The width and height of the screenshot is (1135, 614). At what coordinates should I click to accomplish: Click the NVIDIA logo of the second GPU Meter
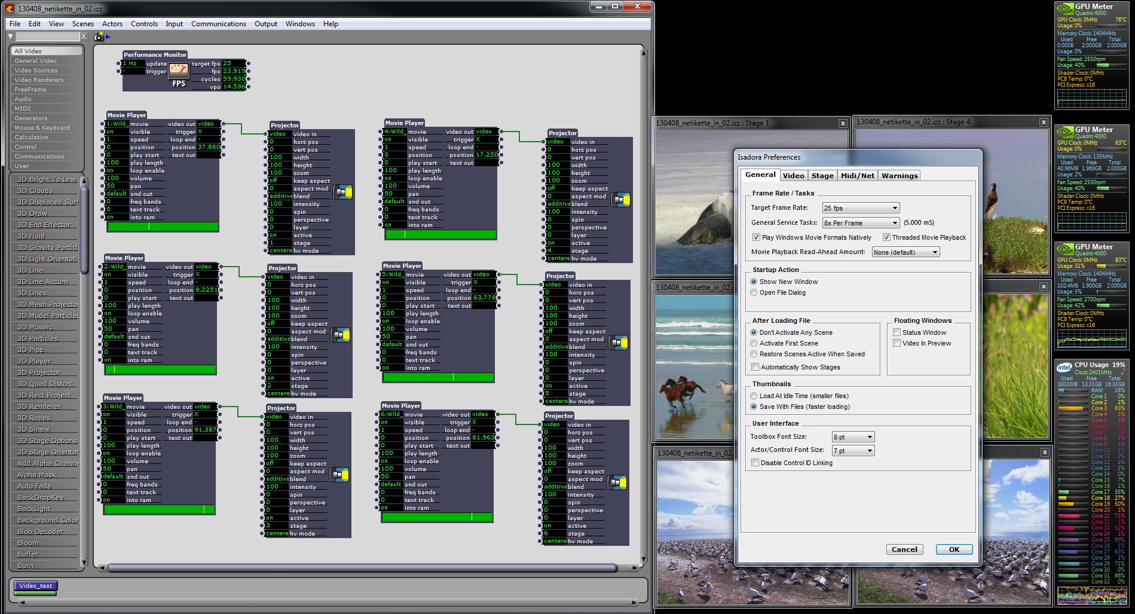tap(1064, 132)
